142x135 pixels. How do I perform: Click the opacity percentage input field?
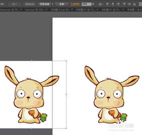(x=87, y=4)
